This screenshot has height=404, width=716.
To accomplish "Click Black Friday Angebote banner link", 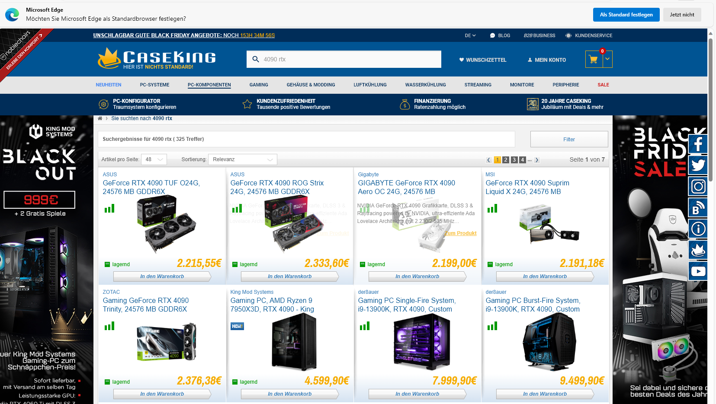I will click(184, 35).
